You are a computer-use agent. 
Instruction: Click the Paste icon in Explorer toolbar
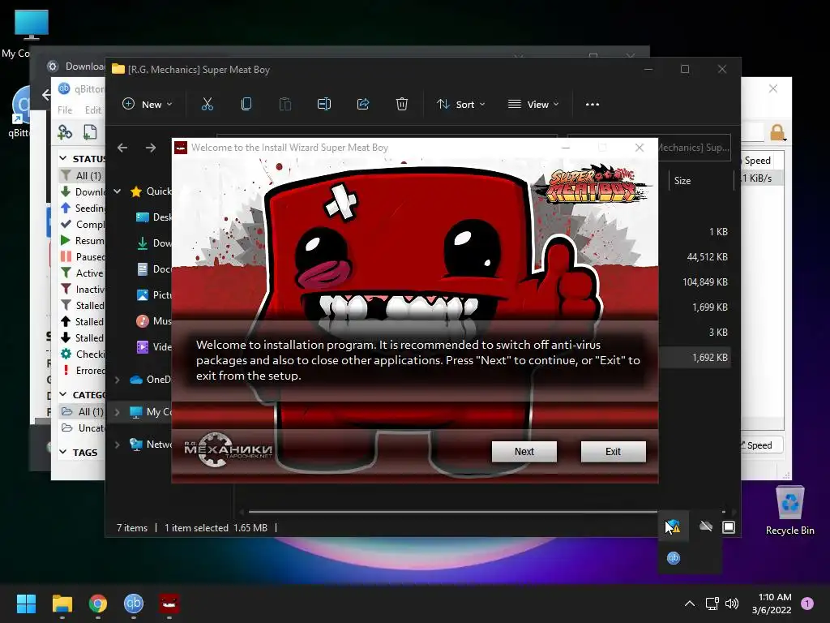tap(285, 105)
